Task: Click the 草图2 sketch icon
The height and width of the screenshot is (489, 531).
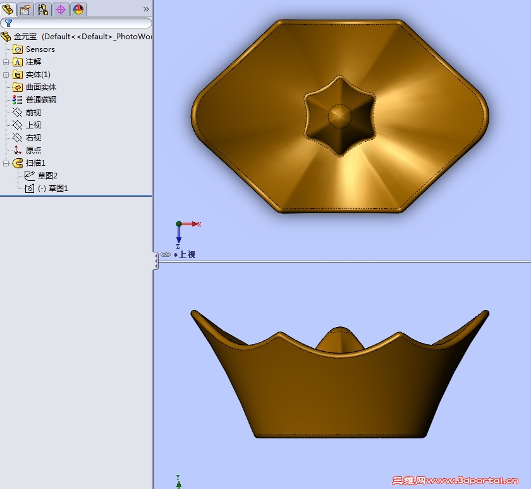Action: tap(30, 175)
